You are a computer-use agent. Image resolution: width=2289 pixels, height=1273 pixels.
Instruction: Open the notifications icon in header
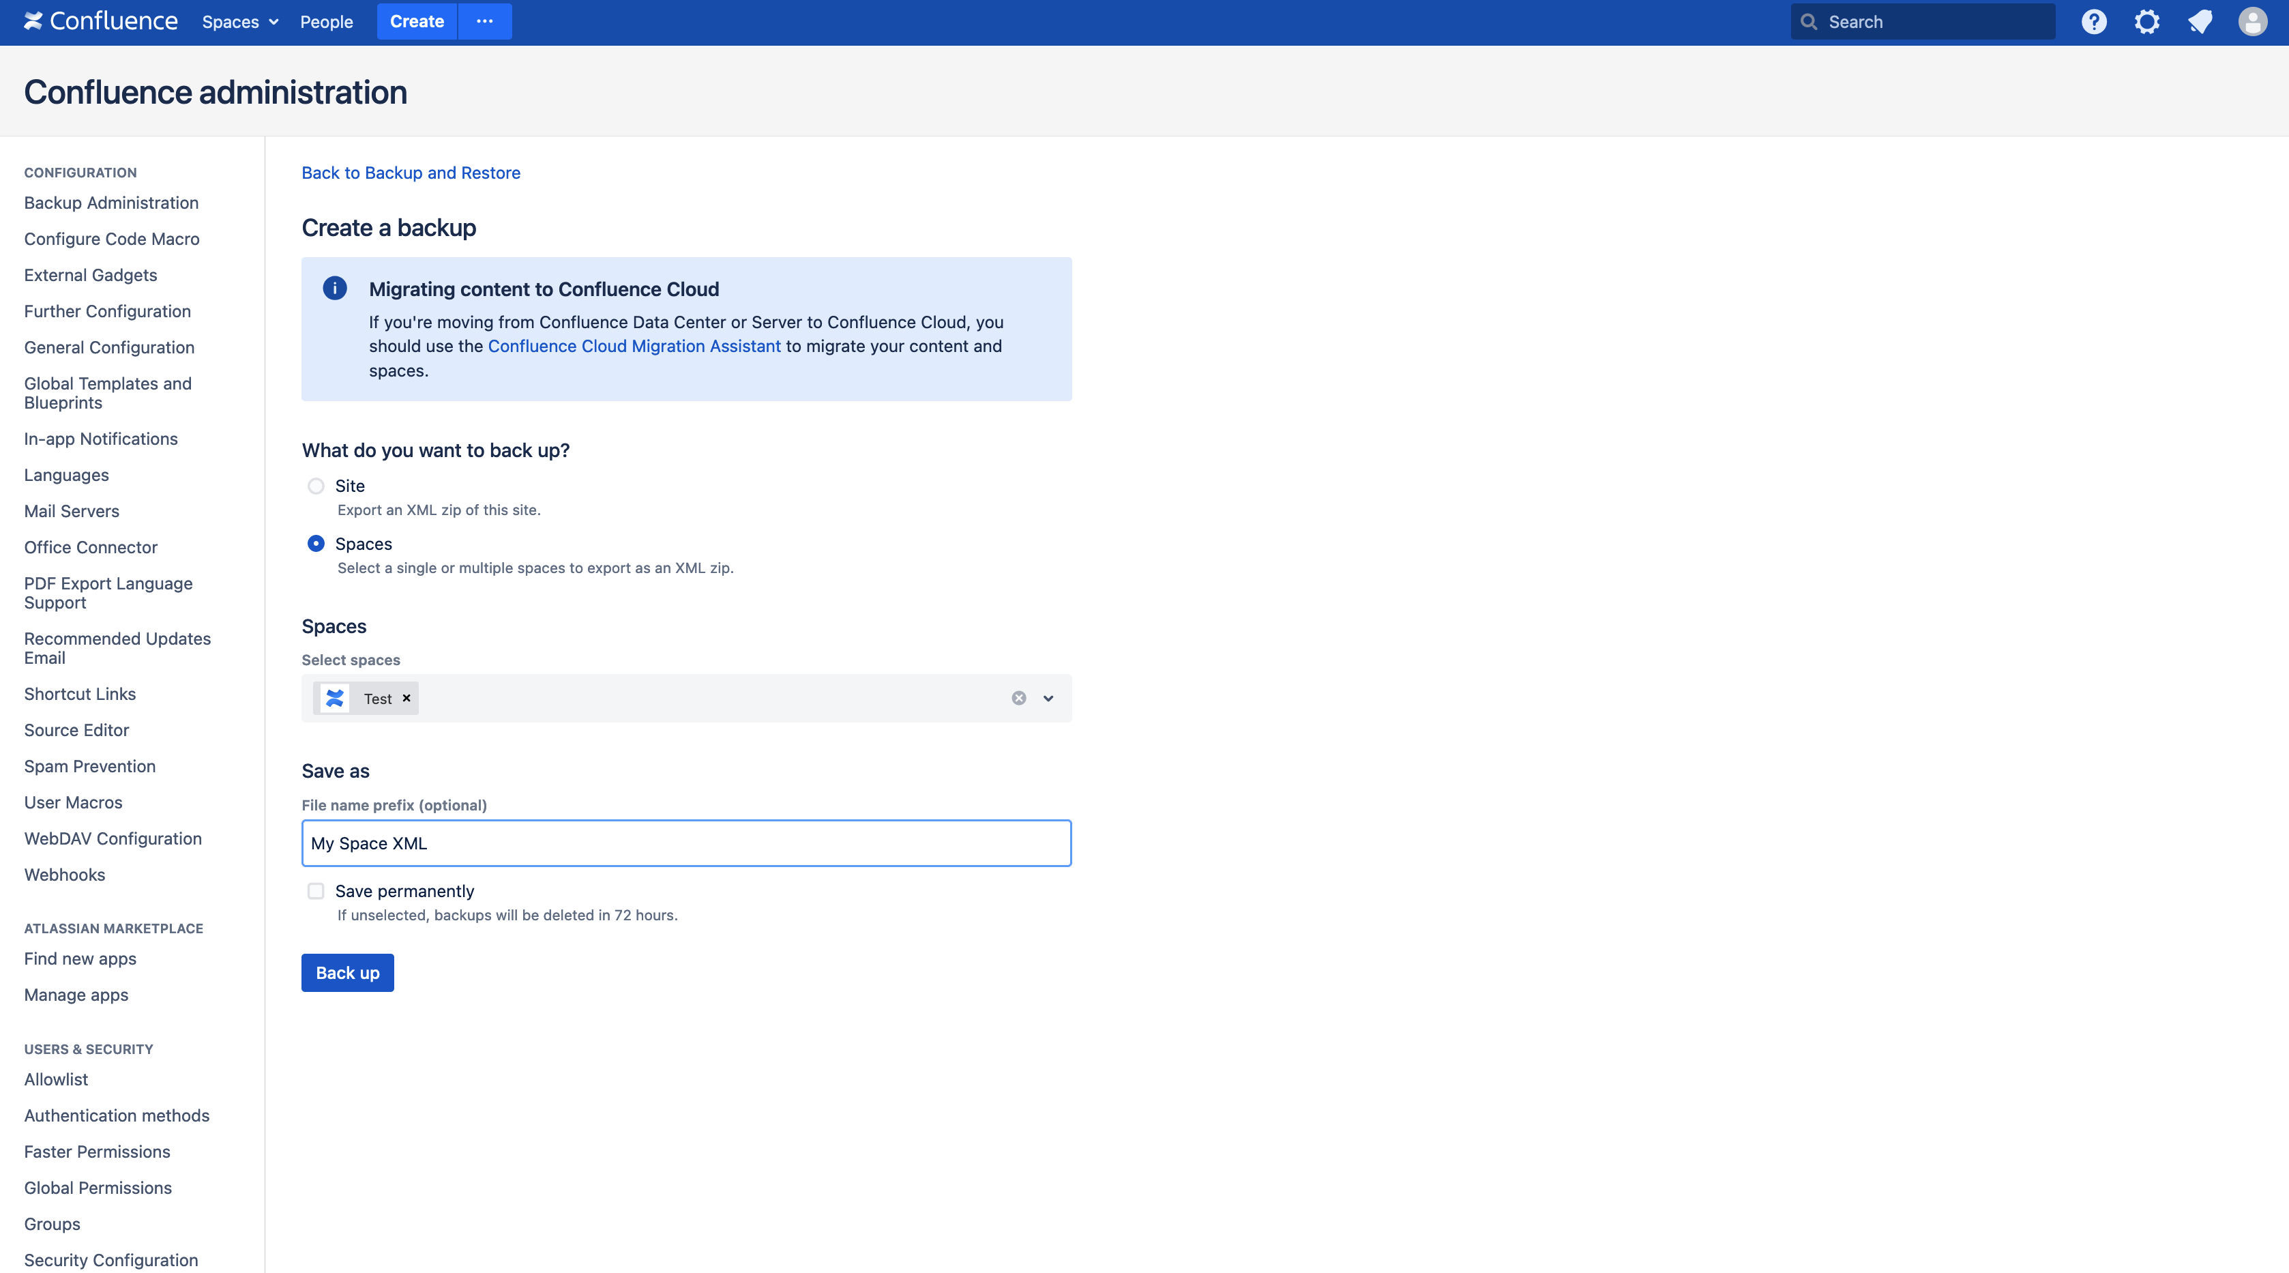click(2200, 21)
